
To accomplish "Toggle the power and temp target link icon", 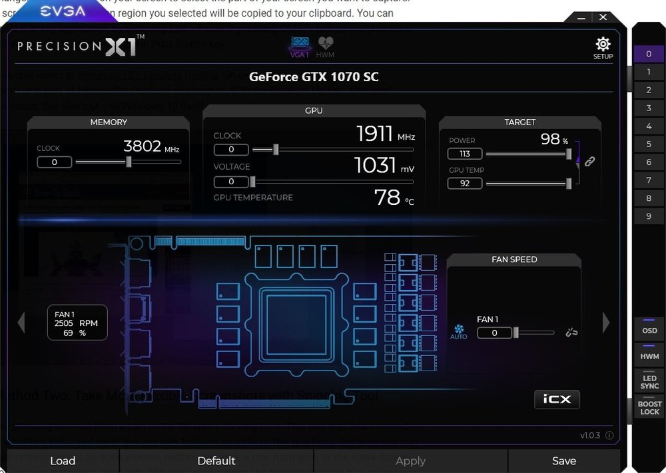I will [589, 161].
